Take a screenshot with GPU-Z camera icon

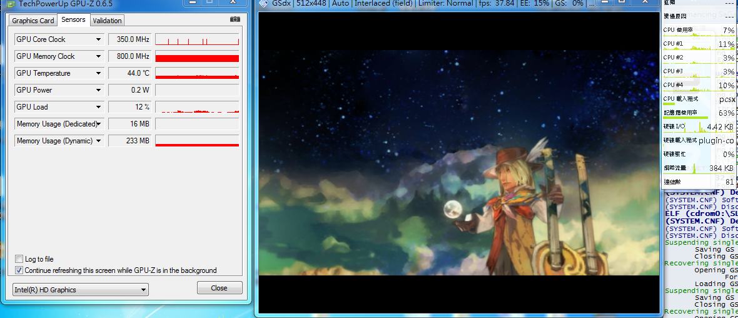[235, 19]
